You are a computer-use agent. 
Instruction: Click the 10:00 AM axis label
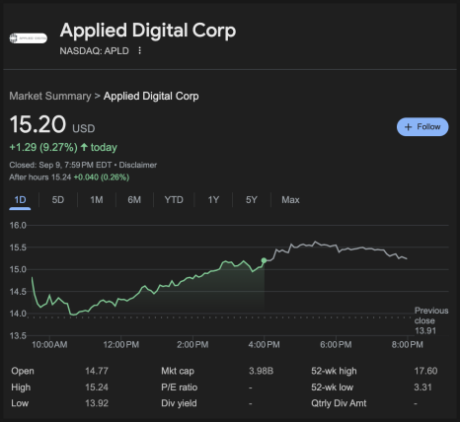pyautogui.click(x=49, y=344)
